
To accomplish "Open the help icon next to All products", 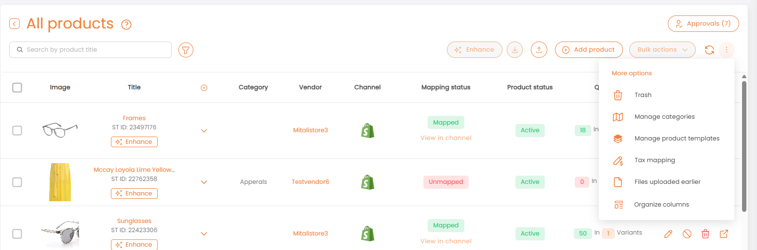I will [x=126, y=25].
